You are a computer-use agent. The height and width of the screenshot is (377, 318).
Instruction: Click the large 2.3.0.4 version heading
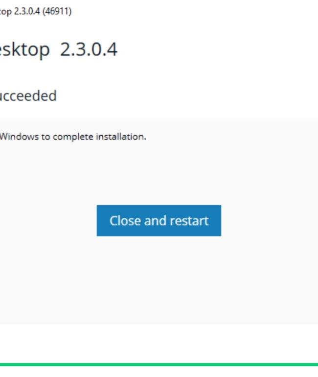pyautogui.click(x=89, y=49)
